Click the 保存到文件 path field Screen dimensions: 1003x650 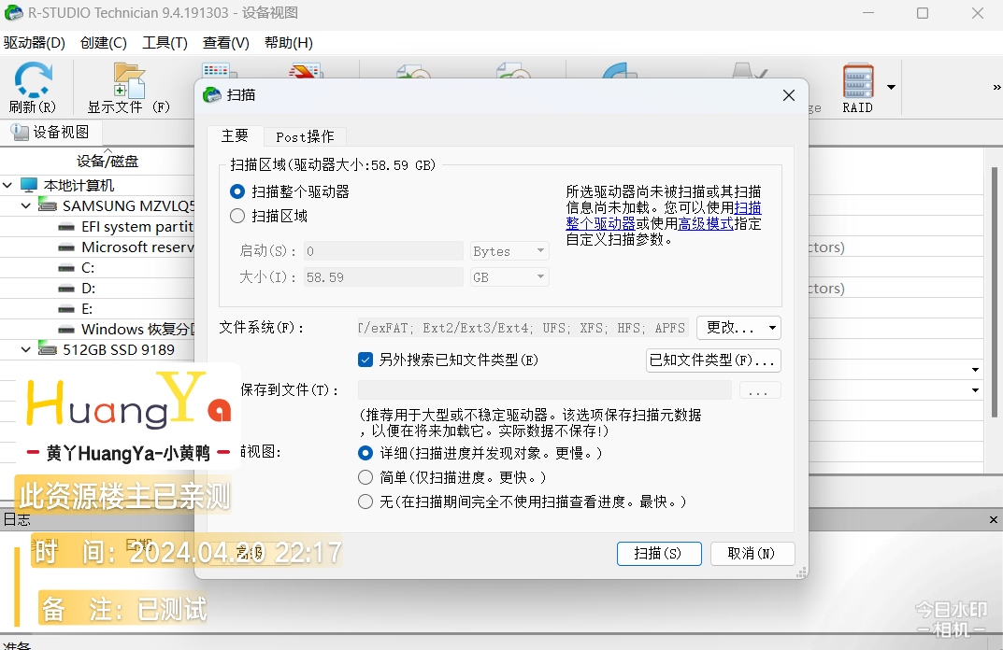click(544, 389)
